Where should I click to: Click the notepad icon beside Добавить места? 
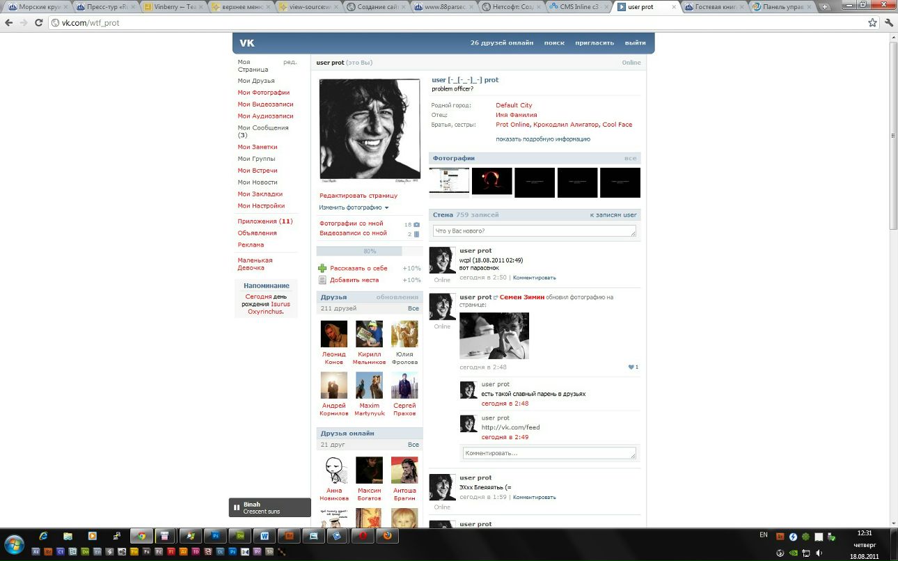[x=322, y=280]
